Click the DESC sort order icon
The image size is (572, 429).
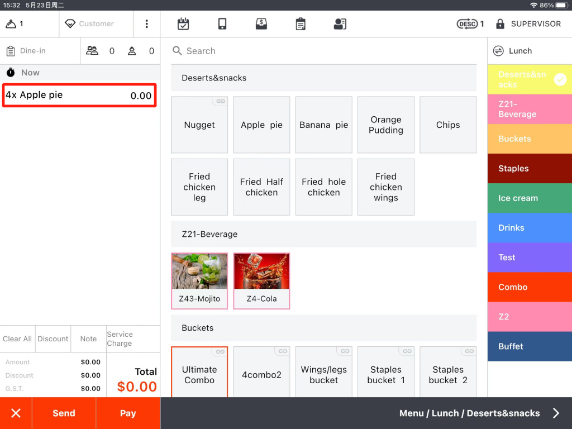pyautogui.click(x=466, y=24)
